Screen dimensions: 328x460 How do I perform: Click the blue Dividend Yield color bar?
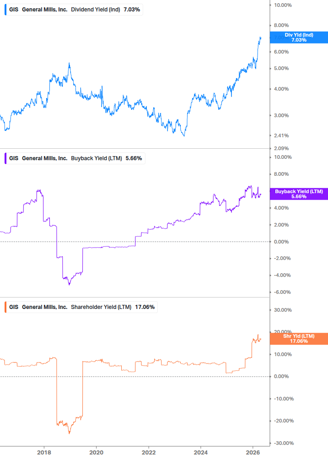pos(5,10)
